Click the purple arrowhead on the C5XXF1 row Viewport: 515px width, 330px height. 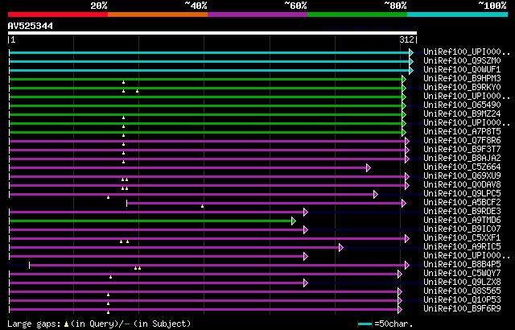tap(407, 239)
